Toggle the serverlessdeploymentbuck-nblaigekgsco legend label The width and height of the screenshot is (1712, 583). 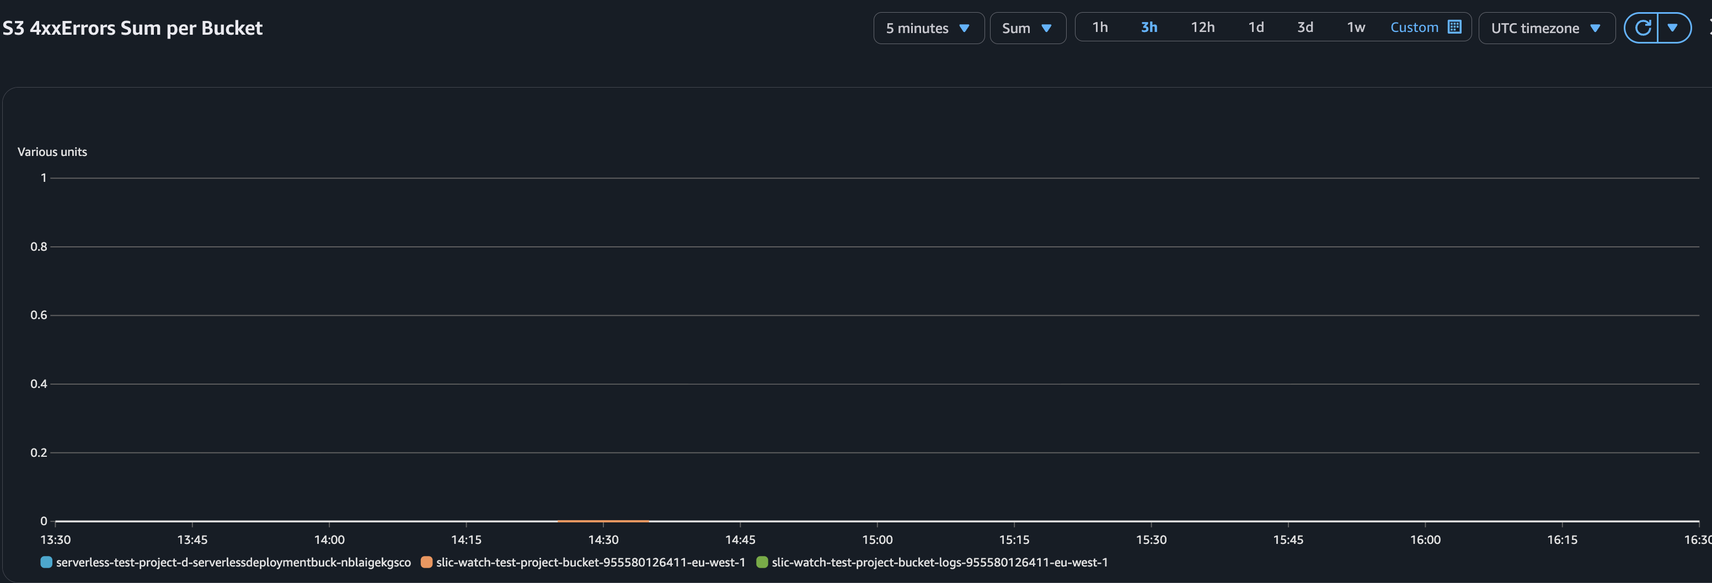[x=233, y=563]
